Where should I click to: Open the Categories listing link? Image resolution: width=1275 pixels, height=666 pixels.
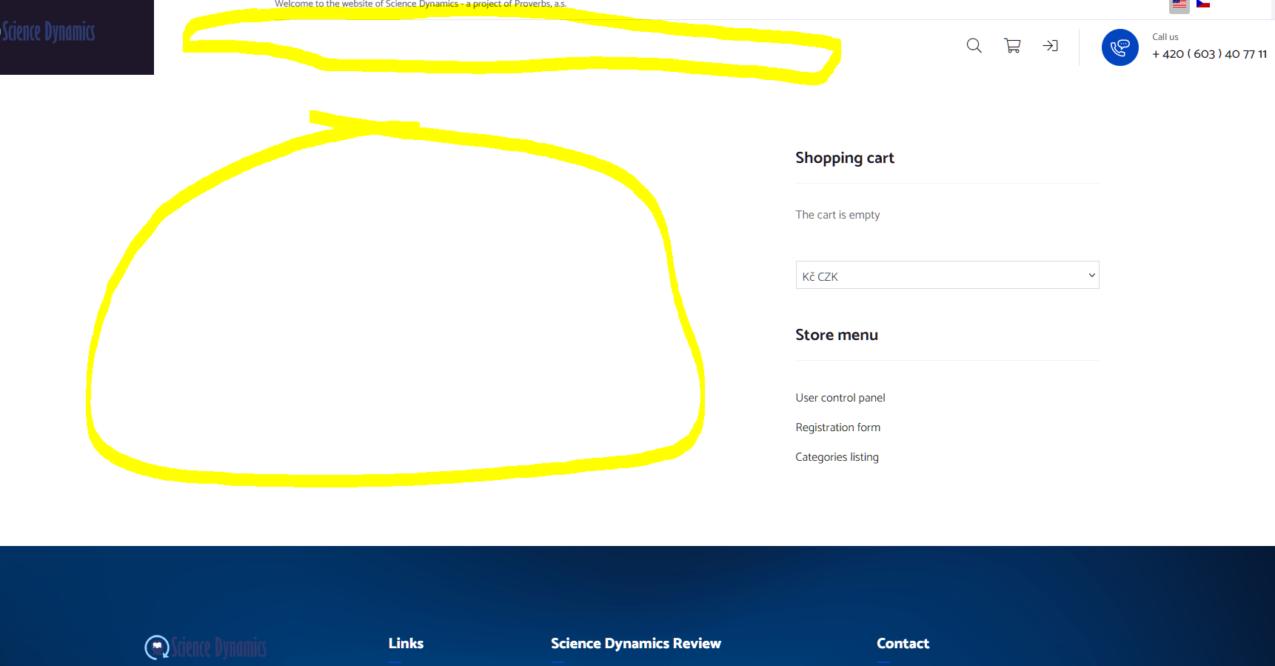point(837,457)
